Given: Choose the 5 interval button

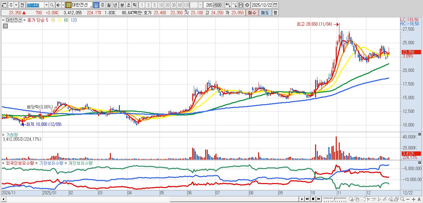Looking at the screenshot, I should point(155,5).
